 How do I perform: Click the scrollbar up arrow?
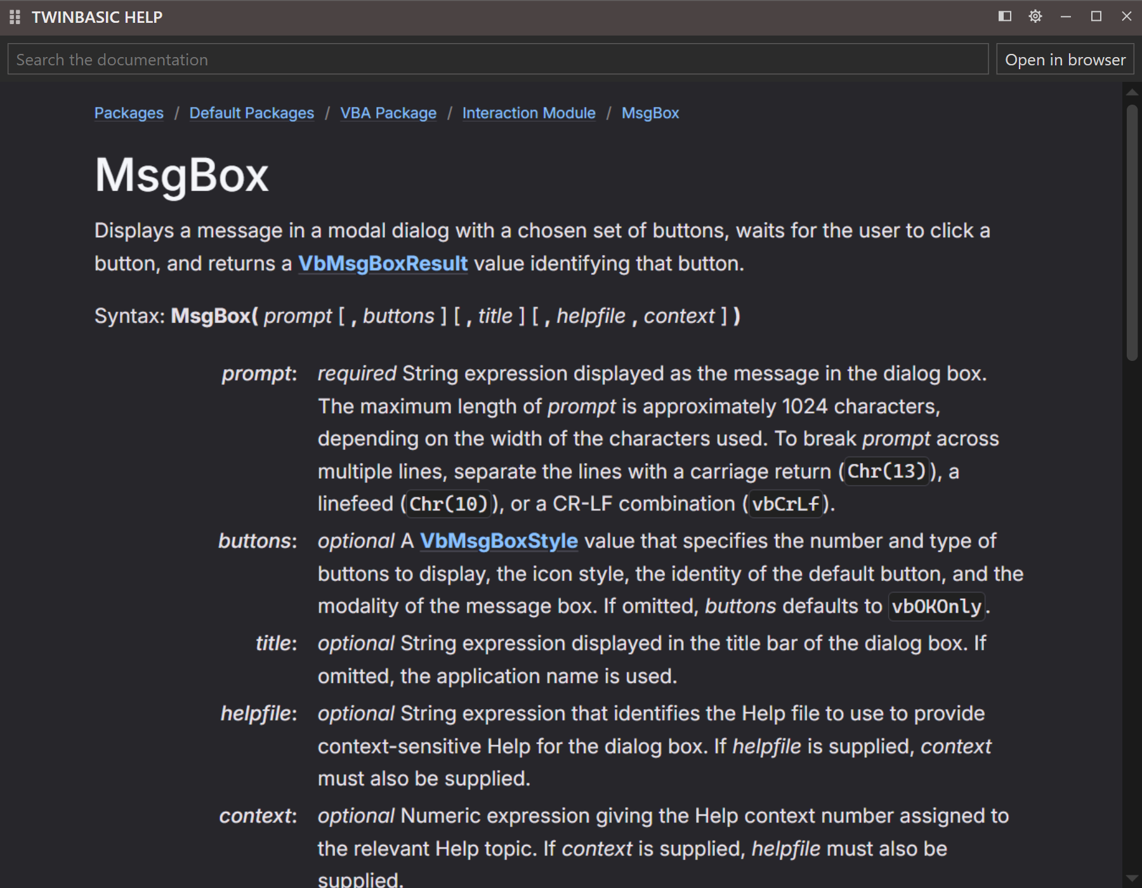[1132, 93]
